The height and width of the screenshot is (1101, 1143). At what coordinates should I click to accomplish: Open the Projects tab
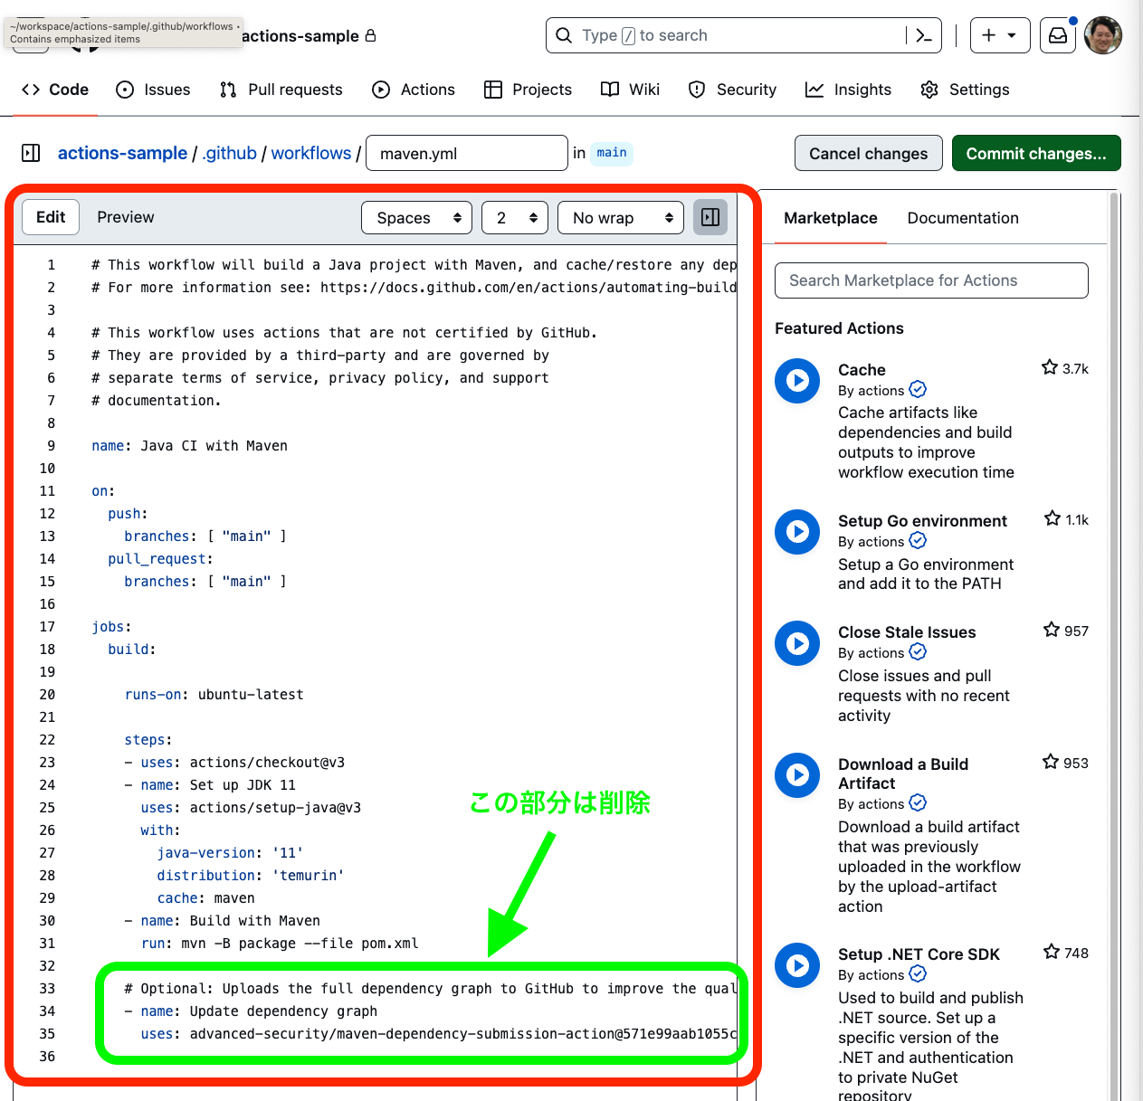528,90
